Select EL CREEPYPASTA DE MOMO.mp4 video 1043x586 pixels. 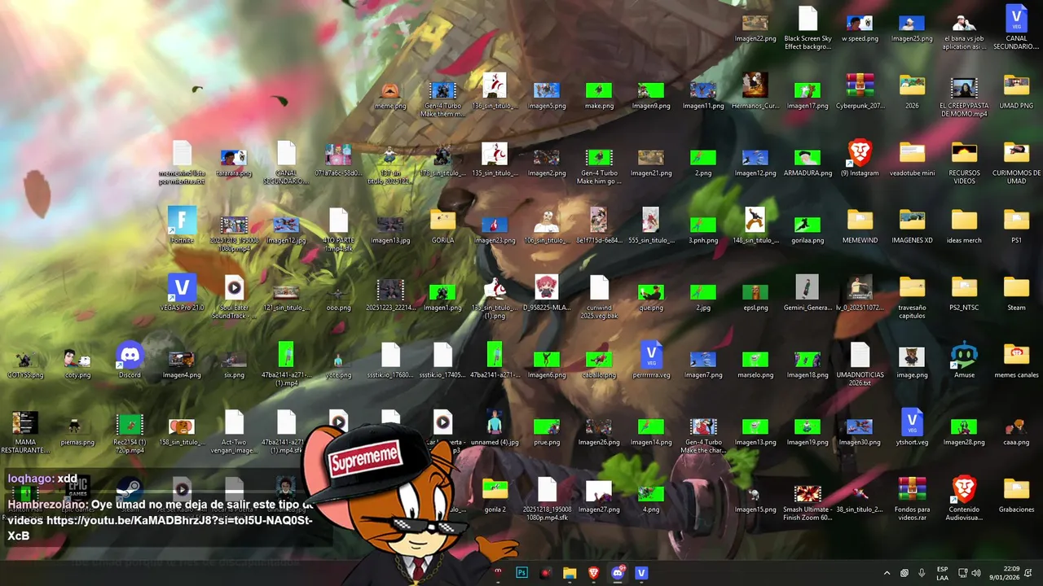point(964,95)
